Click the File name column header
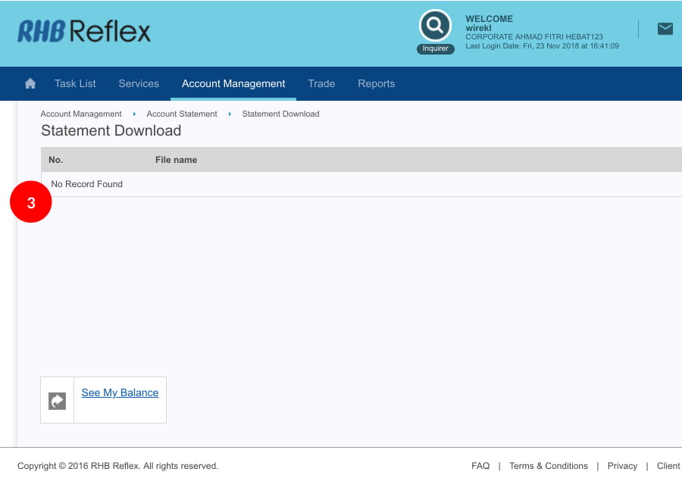Viewport: 682px width, 500px height. [176, 160]
